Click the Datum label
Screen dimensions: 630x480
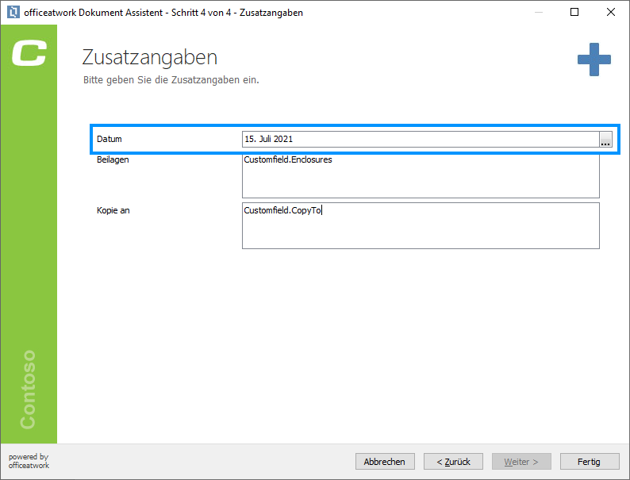[x=109, y=139]
